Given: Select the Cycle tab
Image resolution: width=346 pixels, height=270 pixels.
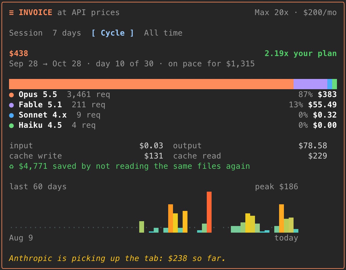Looking at the screenshot, I should coord(112,33).
